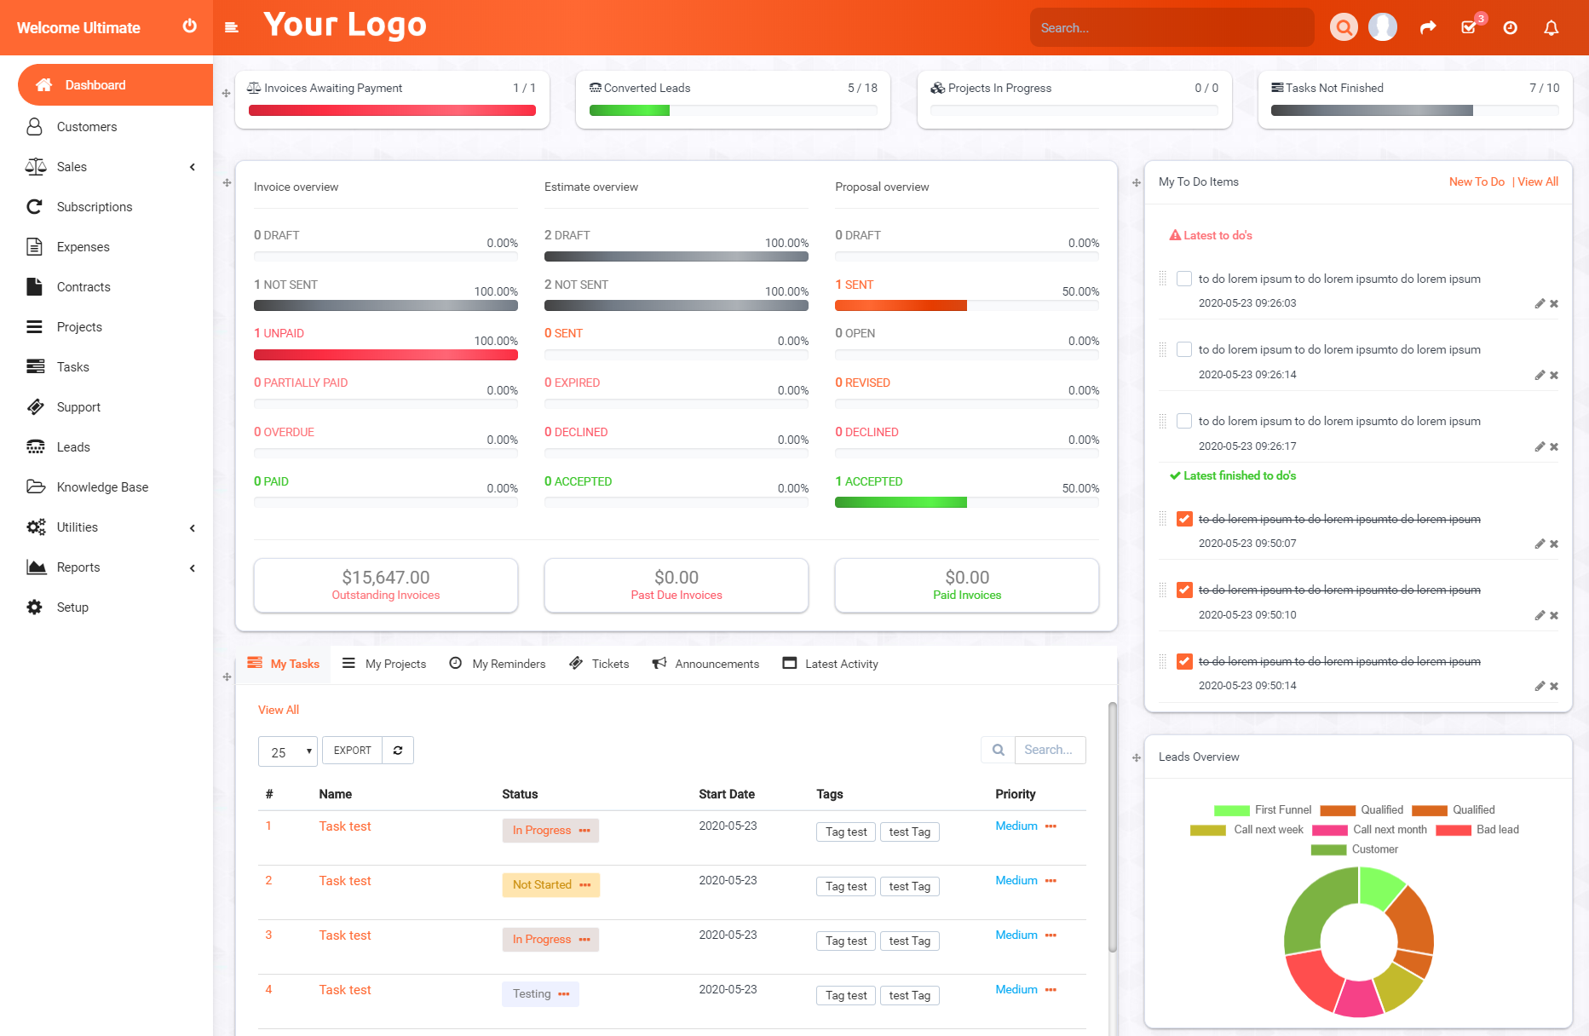1589x1036 pixels.
Task: Open the todo checklist icon with badge
Action: [x=1470, y=26]
